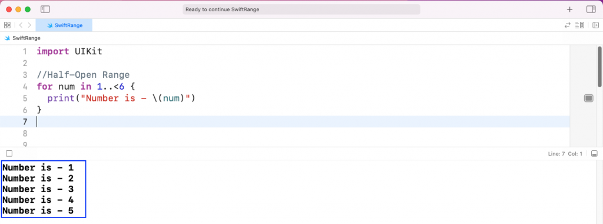
Task: Go back with the left chevron
Action: (x=21, y=25)
